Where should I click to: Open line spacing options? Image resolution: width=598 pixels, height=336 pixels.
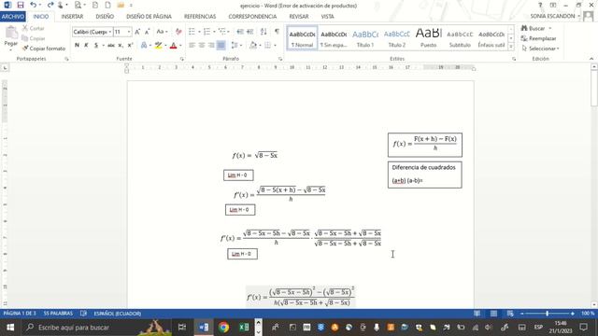tap(235, 46)
